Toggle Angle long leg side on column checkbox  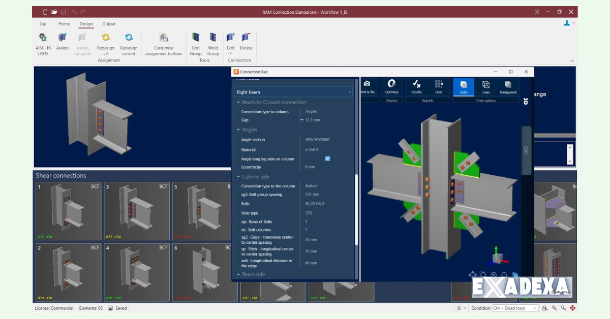(327, 158)
